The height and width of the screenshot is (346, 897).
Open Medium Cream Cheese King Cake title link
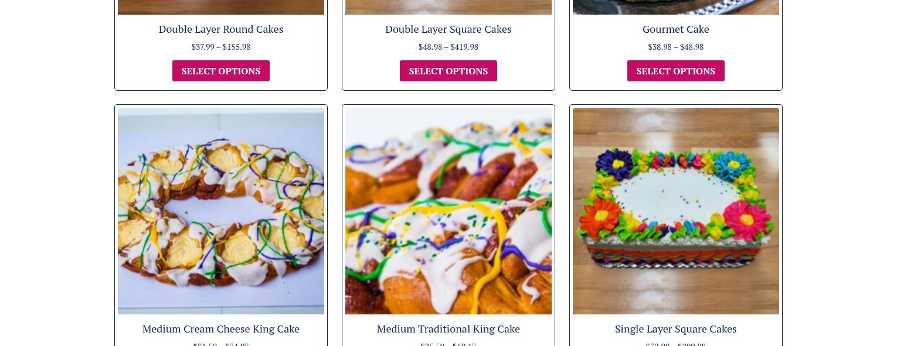click(221, 328)
